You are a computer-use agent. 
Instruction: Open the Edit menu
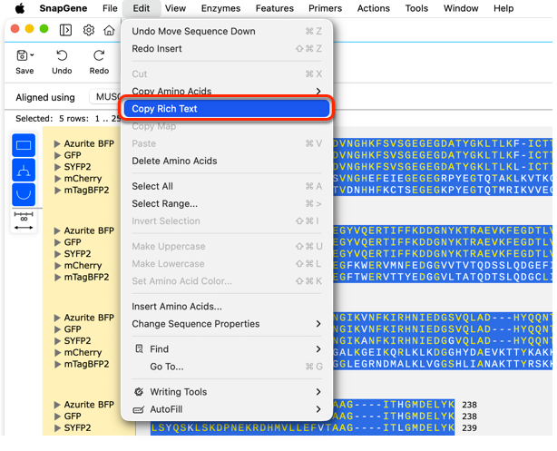[141, 8]
